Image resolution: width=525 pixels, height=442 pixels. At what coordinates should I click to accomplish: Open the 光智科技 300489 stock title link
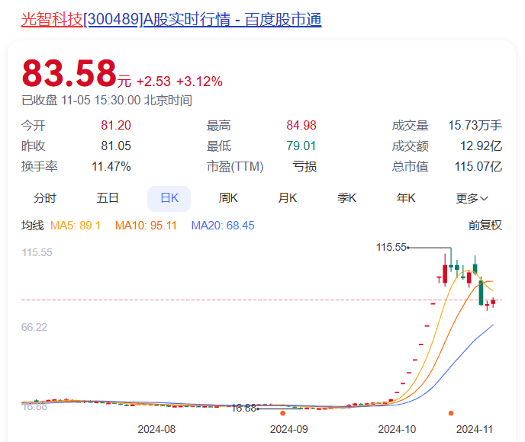coord(171,19)
